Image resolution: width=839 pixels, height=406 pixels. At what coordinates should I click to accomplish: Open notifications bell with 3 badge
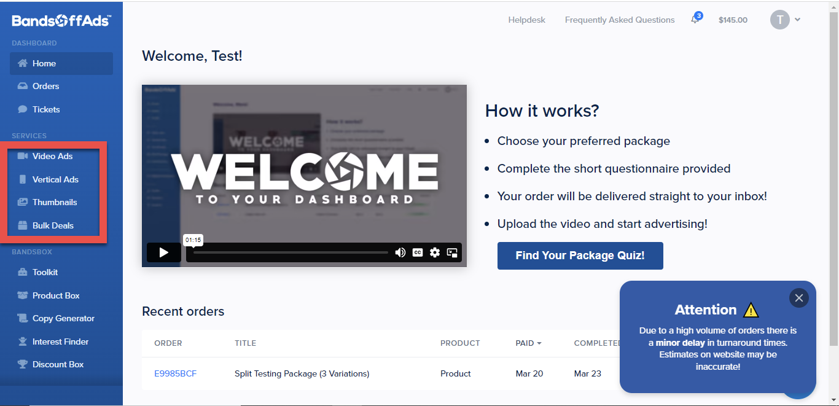click(x=696, y=18)
